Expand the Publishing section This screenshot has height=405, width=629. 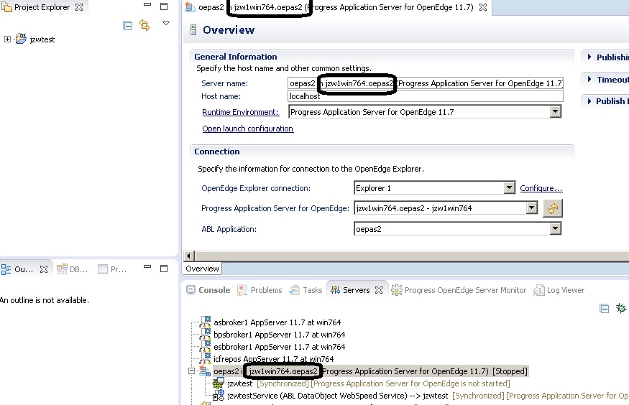589,57
